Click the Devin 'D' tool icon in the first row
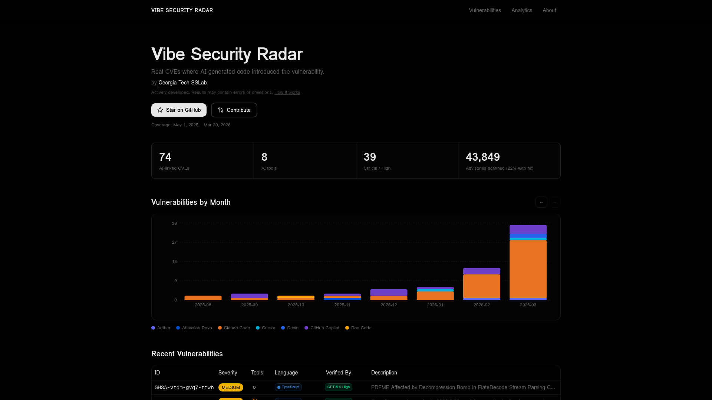Screen dimensions: 712x400 (254, 387)
